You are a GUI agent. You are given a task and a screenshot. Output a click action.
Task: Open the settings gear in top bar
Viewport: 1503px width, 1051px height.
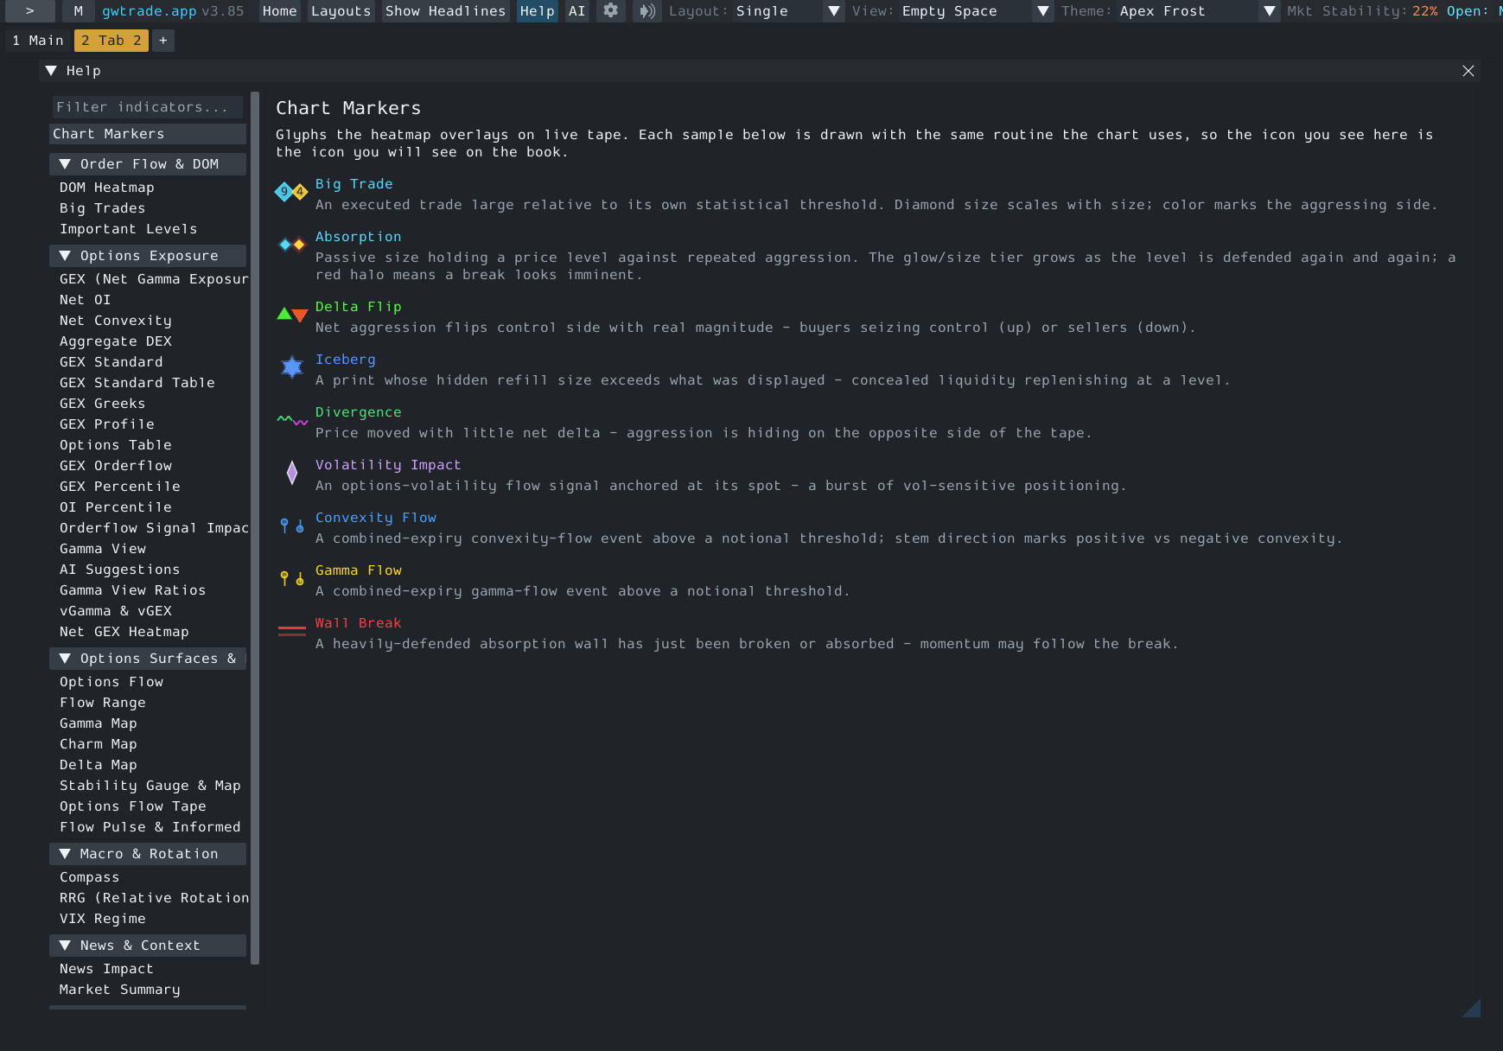tap(610, 11)
